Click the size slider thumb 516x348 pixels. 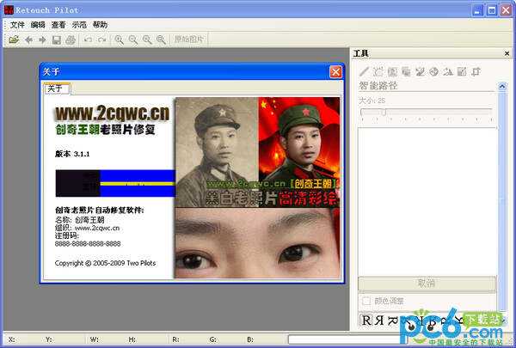pyautogui.click(x=384, y=113)
